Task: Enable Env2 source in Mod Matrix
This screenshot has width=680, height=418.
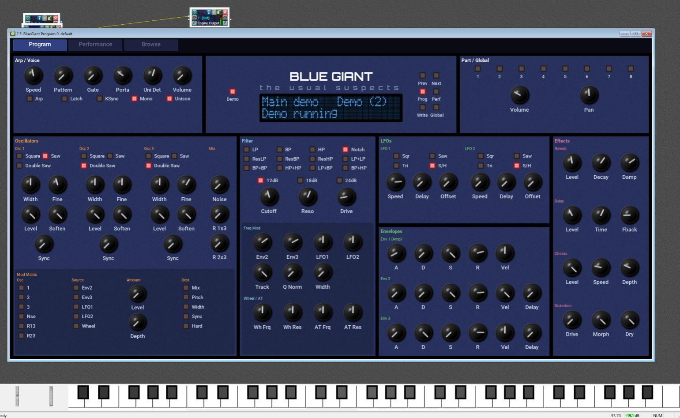Action: [76, 288]
